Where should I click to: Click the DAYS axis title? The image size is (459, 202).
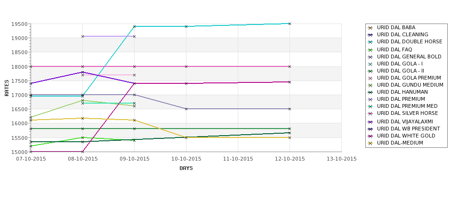pyautogui.click(x=186, y=169)
